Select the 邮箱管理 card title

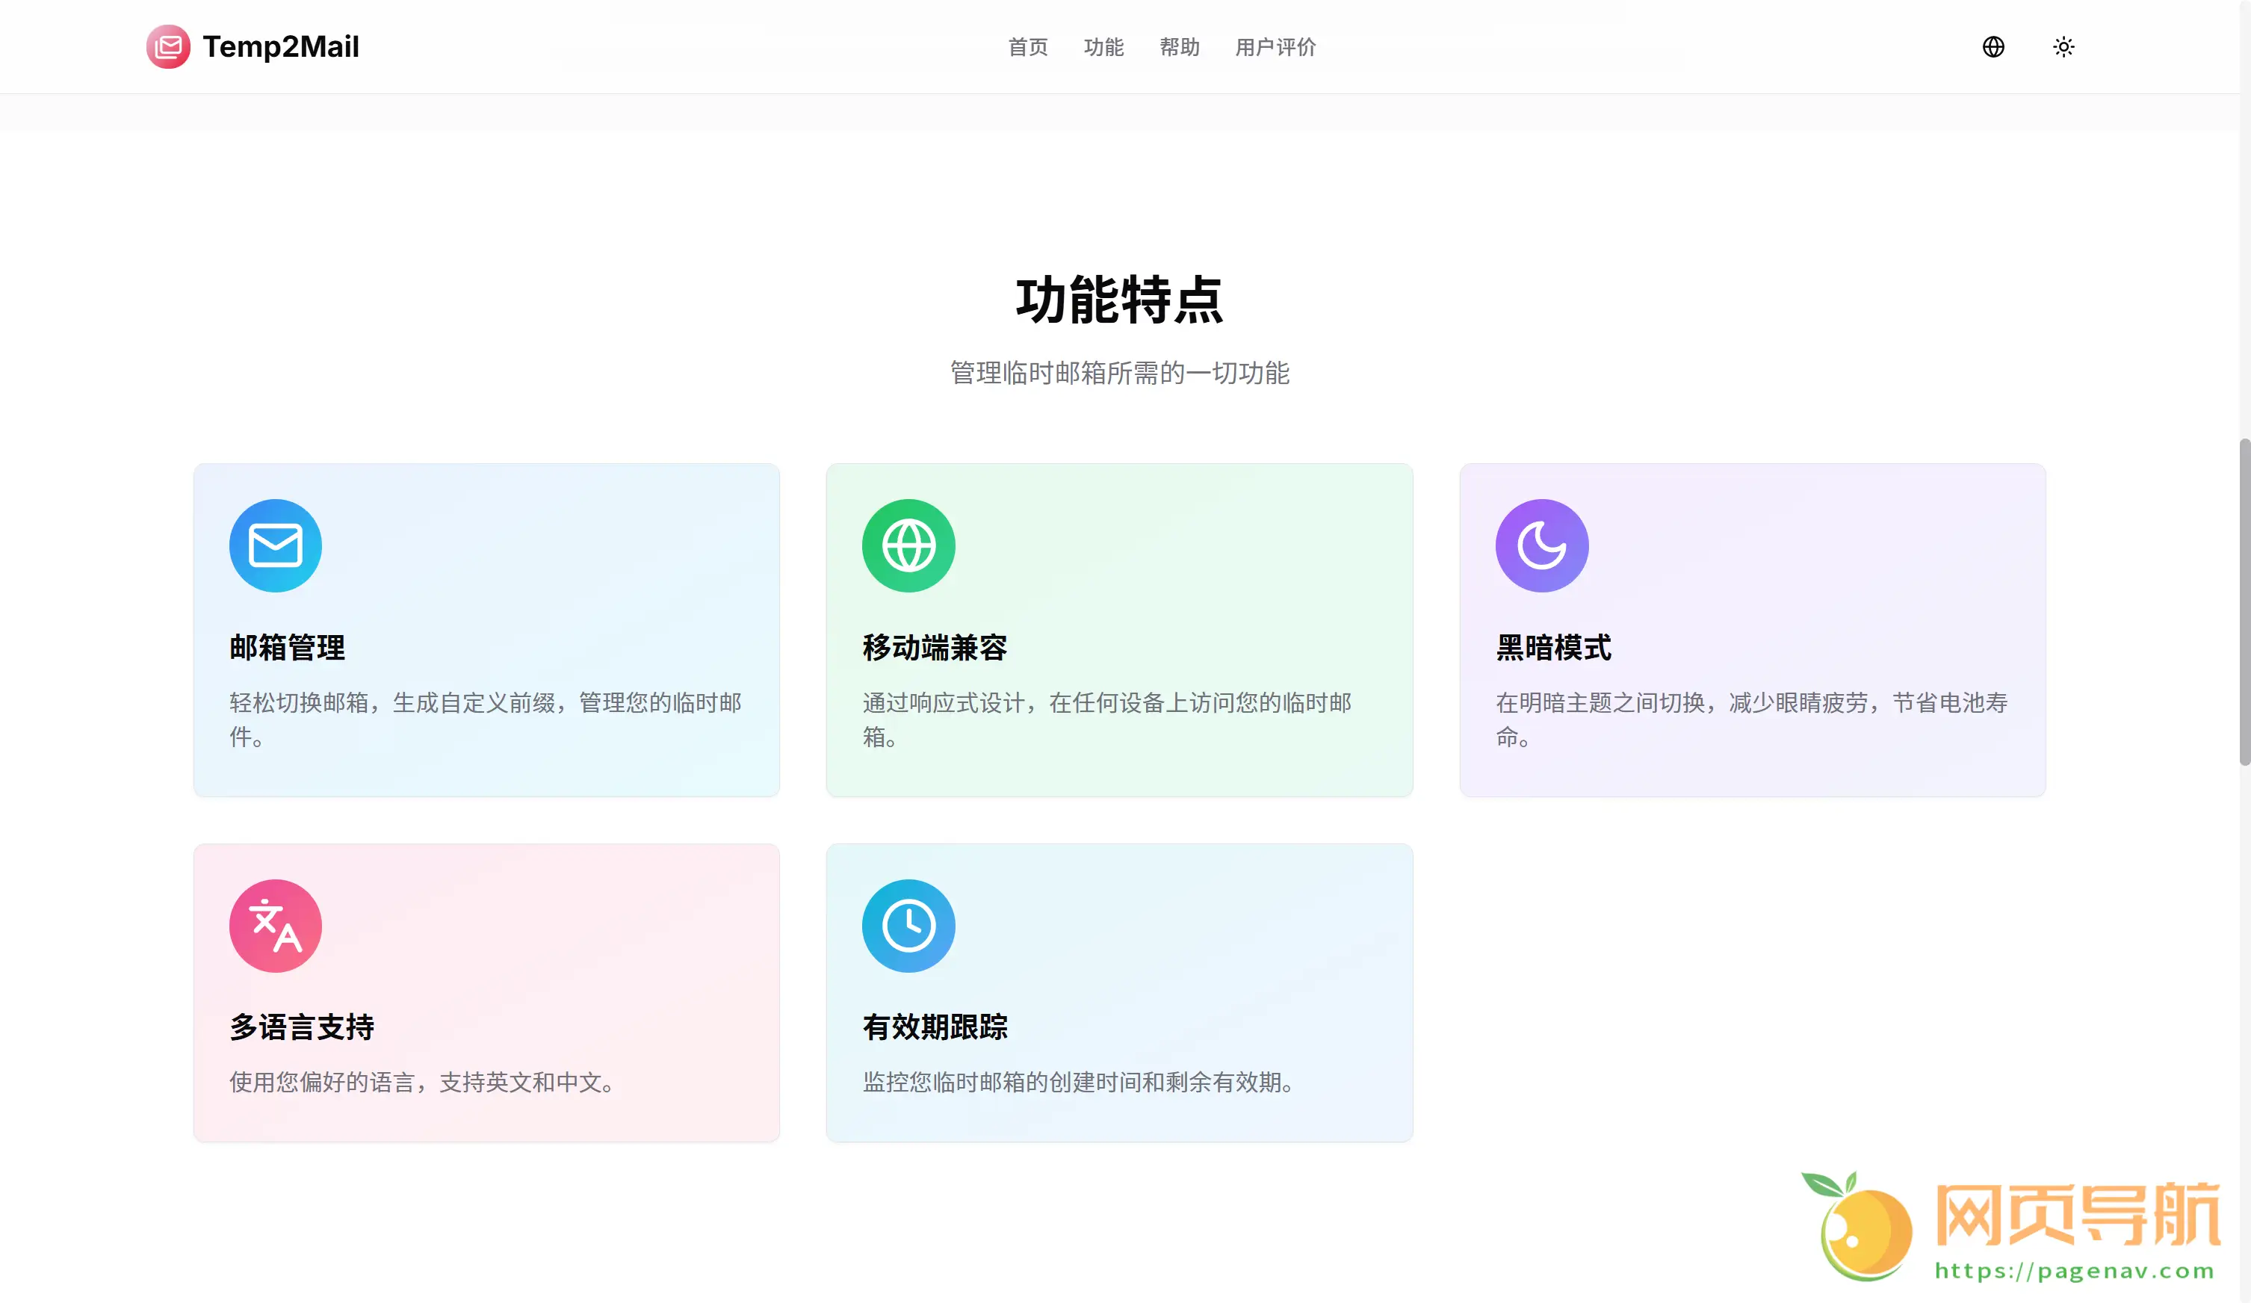point(287,648)
